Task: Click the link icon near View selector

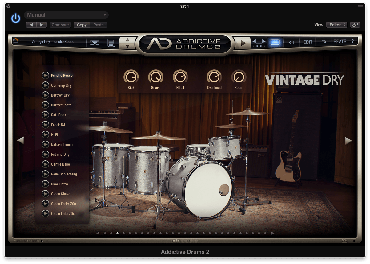Action: pos(355,25)
